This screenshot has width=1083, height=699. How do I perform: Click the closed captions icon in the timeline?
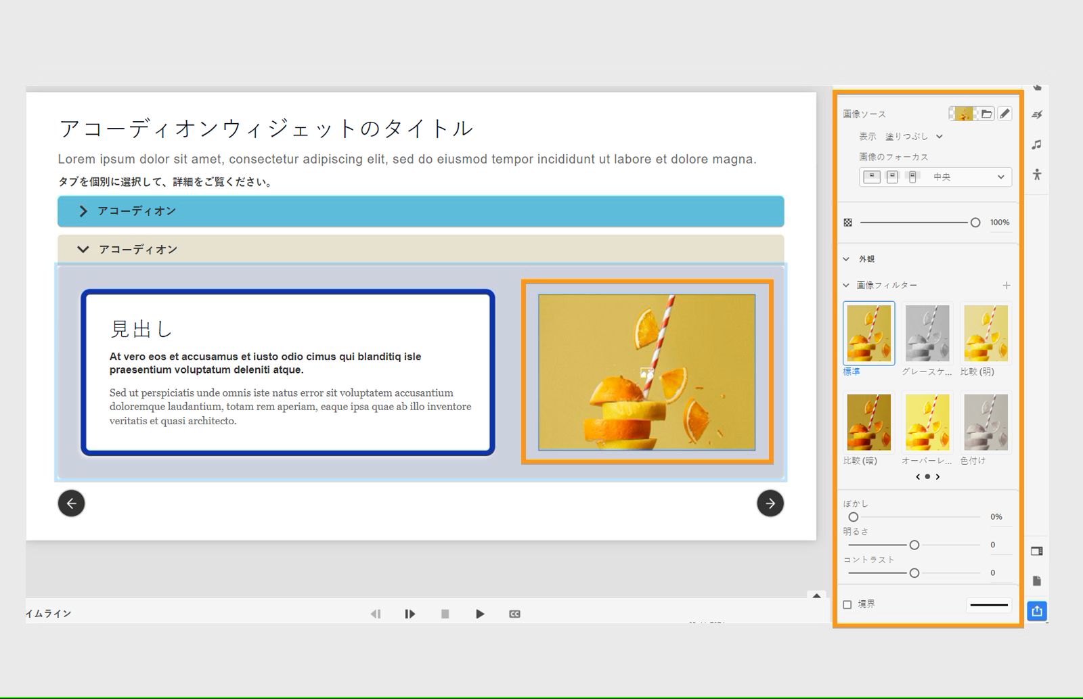tap(514, 614)
